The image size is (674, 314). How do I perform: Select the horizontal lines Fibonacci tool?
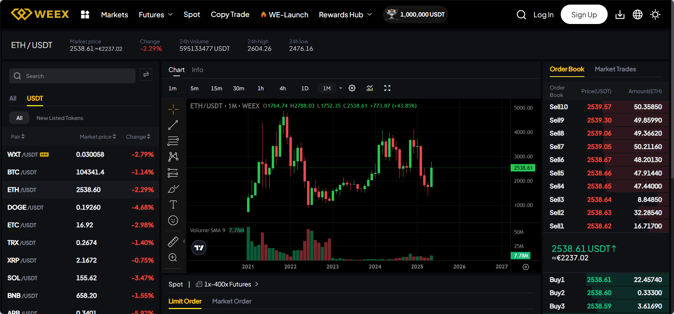coord(173,141)
